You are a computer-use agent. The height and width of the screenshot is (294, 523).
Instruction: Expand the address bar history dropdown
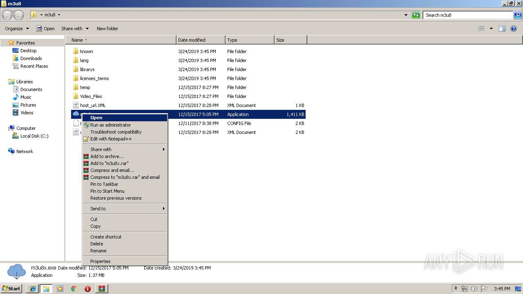[x=406, y=15]
